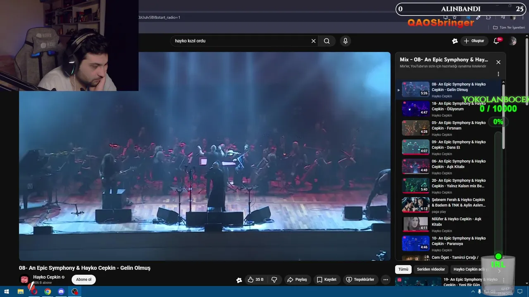Click the sparkle icon left of Oluştur
Viewport: 529px width, 297px height.
455,41
